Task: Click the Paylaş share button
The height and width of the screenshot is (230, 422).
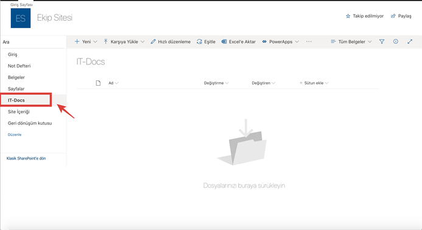Action: 401,16
